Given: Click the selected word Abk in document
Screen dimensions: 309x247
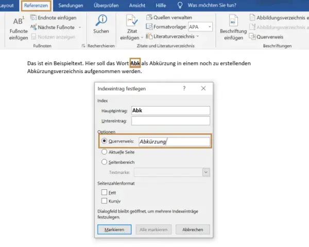Looking at the screenshot, I should pyautogui.click(x=135, y=63).
